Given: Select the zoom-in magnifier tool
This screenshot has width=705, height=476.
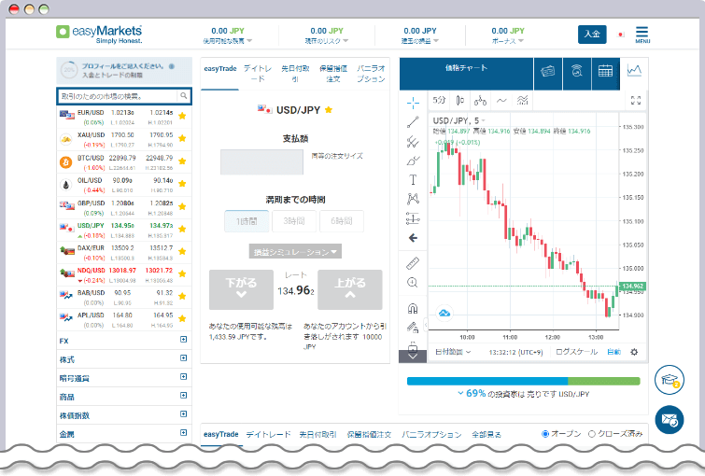Looking at the screenshot, I should point(413,282).
